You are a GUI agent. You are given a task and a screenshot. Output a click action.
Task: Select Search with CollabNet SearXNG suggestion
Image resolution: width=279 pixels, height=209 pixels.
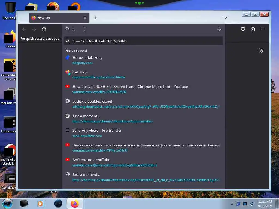point(143,41)
